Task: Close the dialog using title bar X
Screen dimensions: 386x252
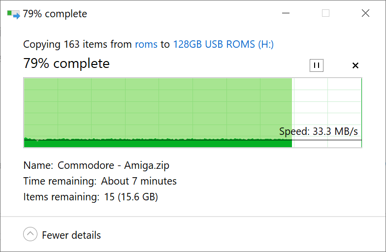Action: (x=365, y=14)
